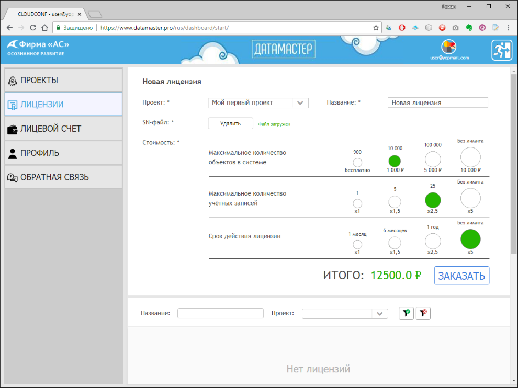
Task: Select unlimited user accounts option
Action: click(x=470, y=199)
